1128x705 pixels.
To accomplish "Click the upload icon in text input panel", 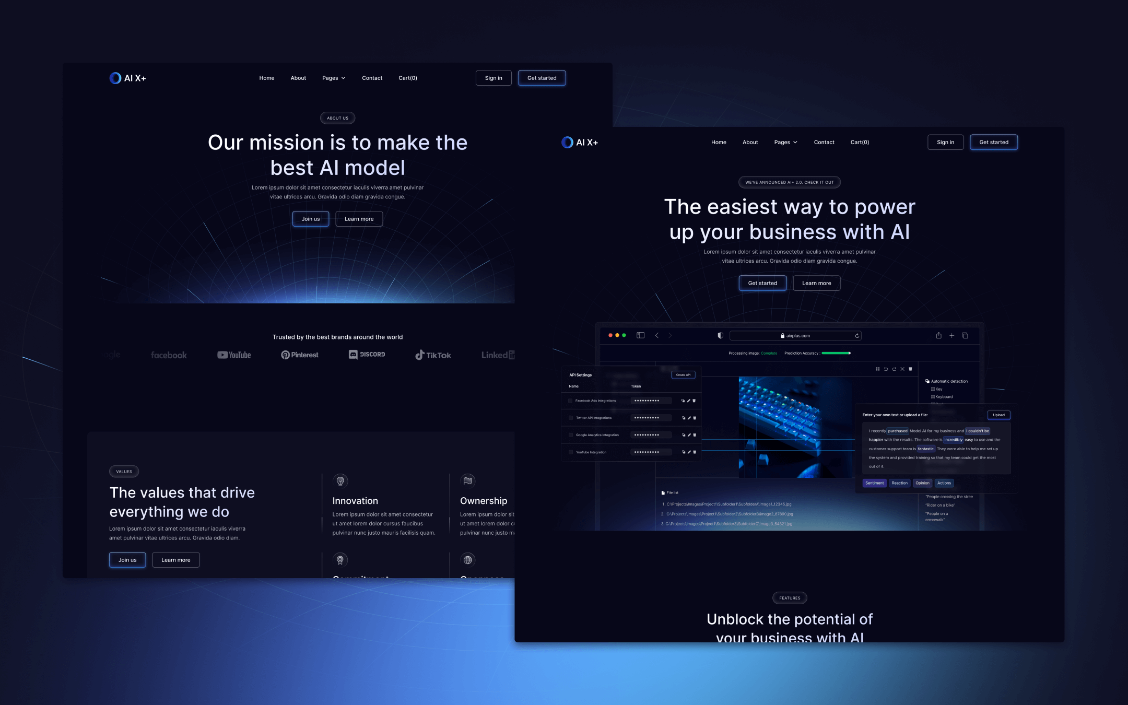I will click(x=998, y=415).
